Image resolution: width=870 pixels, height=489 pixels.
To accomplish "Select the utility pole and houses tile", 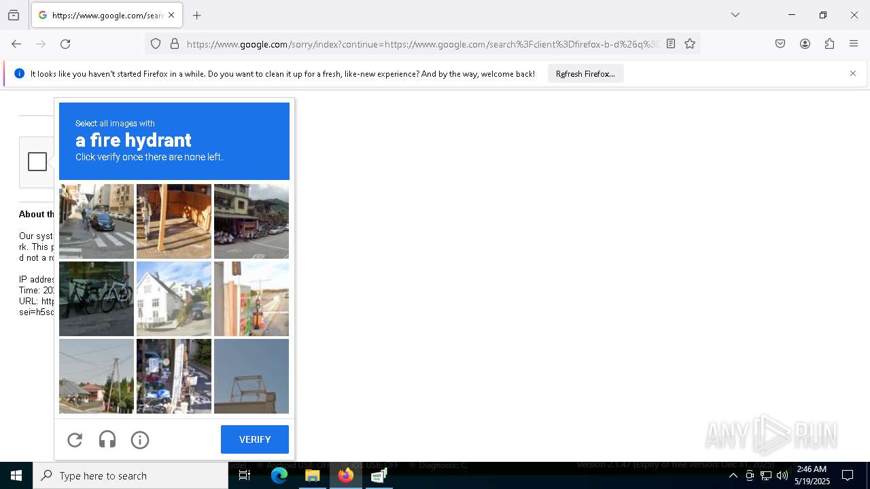I will tap(97, 376).
